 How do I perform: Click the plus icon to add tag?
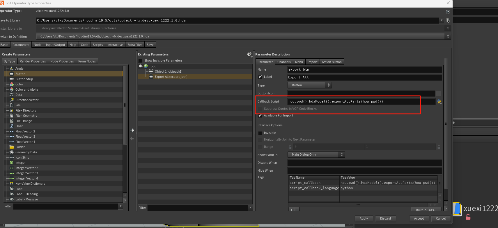coord(291,210)
